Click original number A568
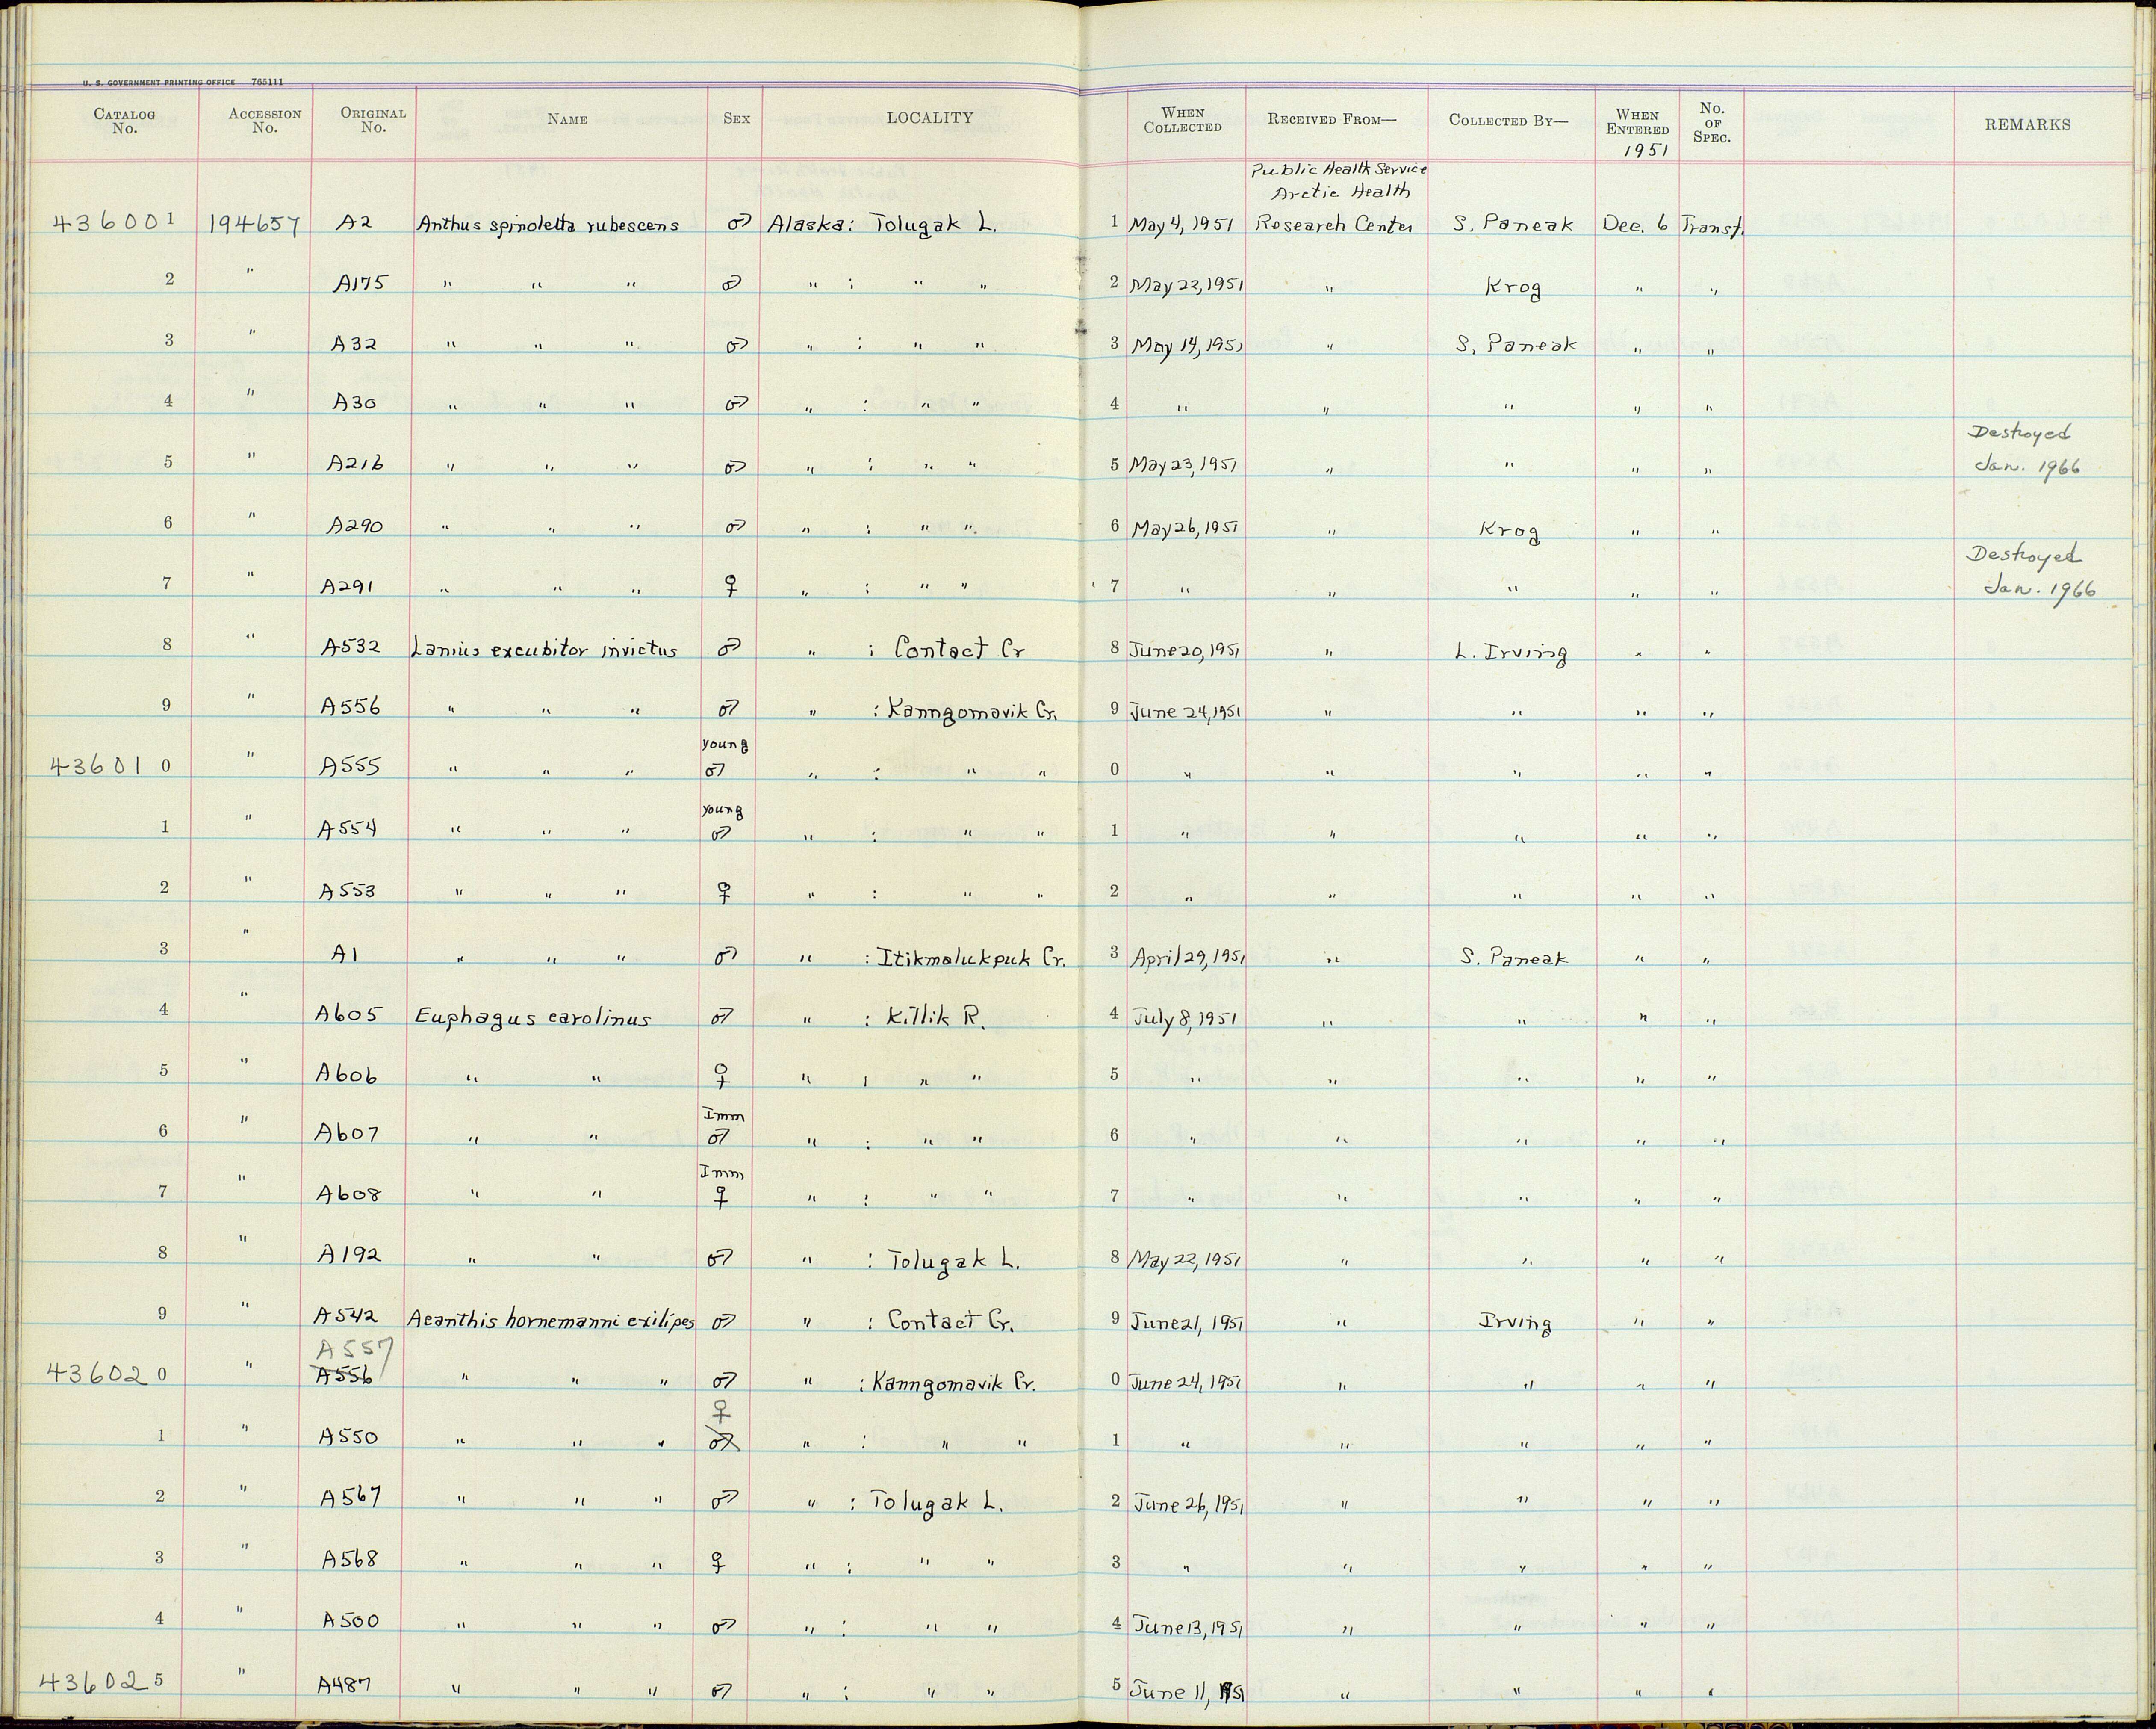The height and width of the screenshot is (1729, 2156). tap(351, 1559)
